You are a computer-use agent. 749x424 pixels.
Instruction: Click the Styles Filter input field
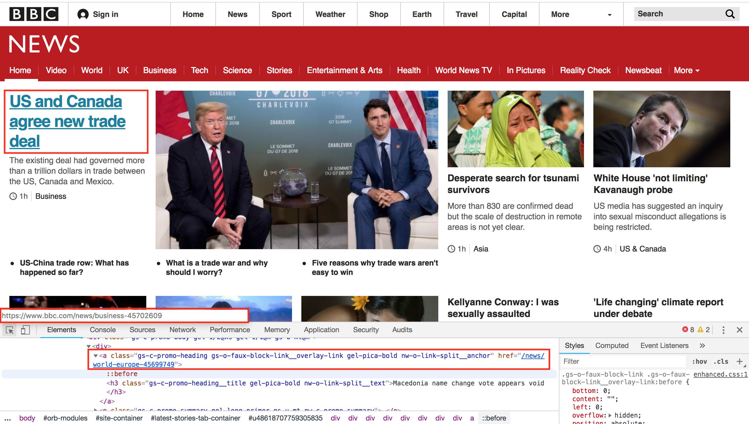623,361
